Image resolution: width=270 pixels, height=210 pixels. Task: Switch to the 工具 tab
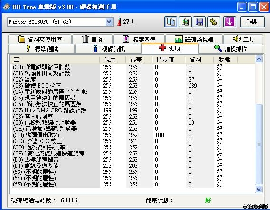coord(243,39)
